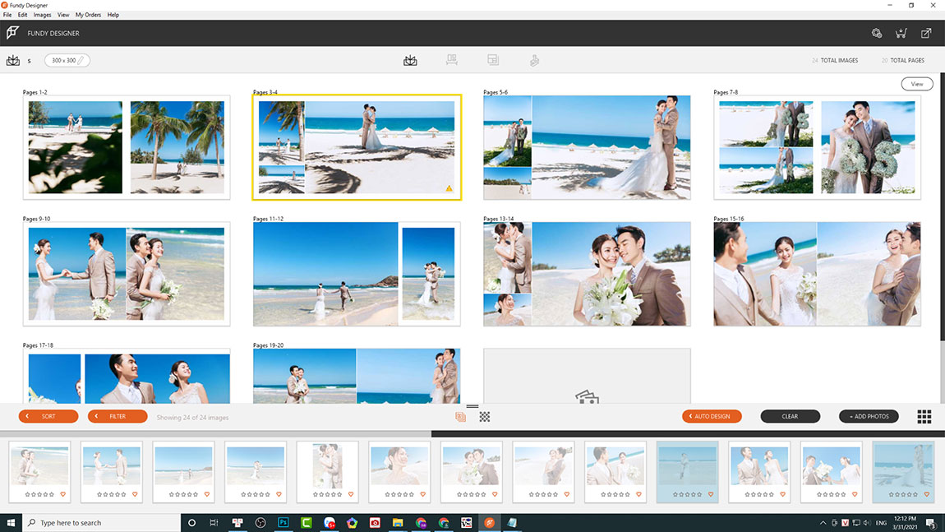945x532 pixels.
Task: Toggle heart on seventh image thumbnail
Action: point(495,495)
